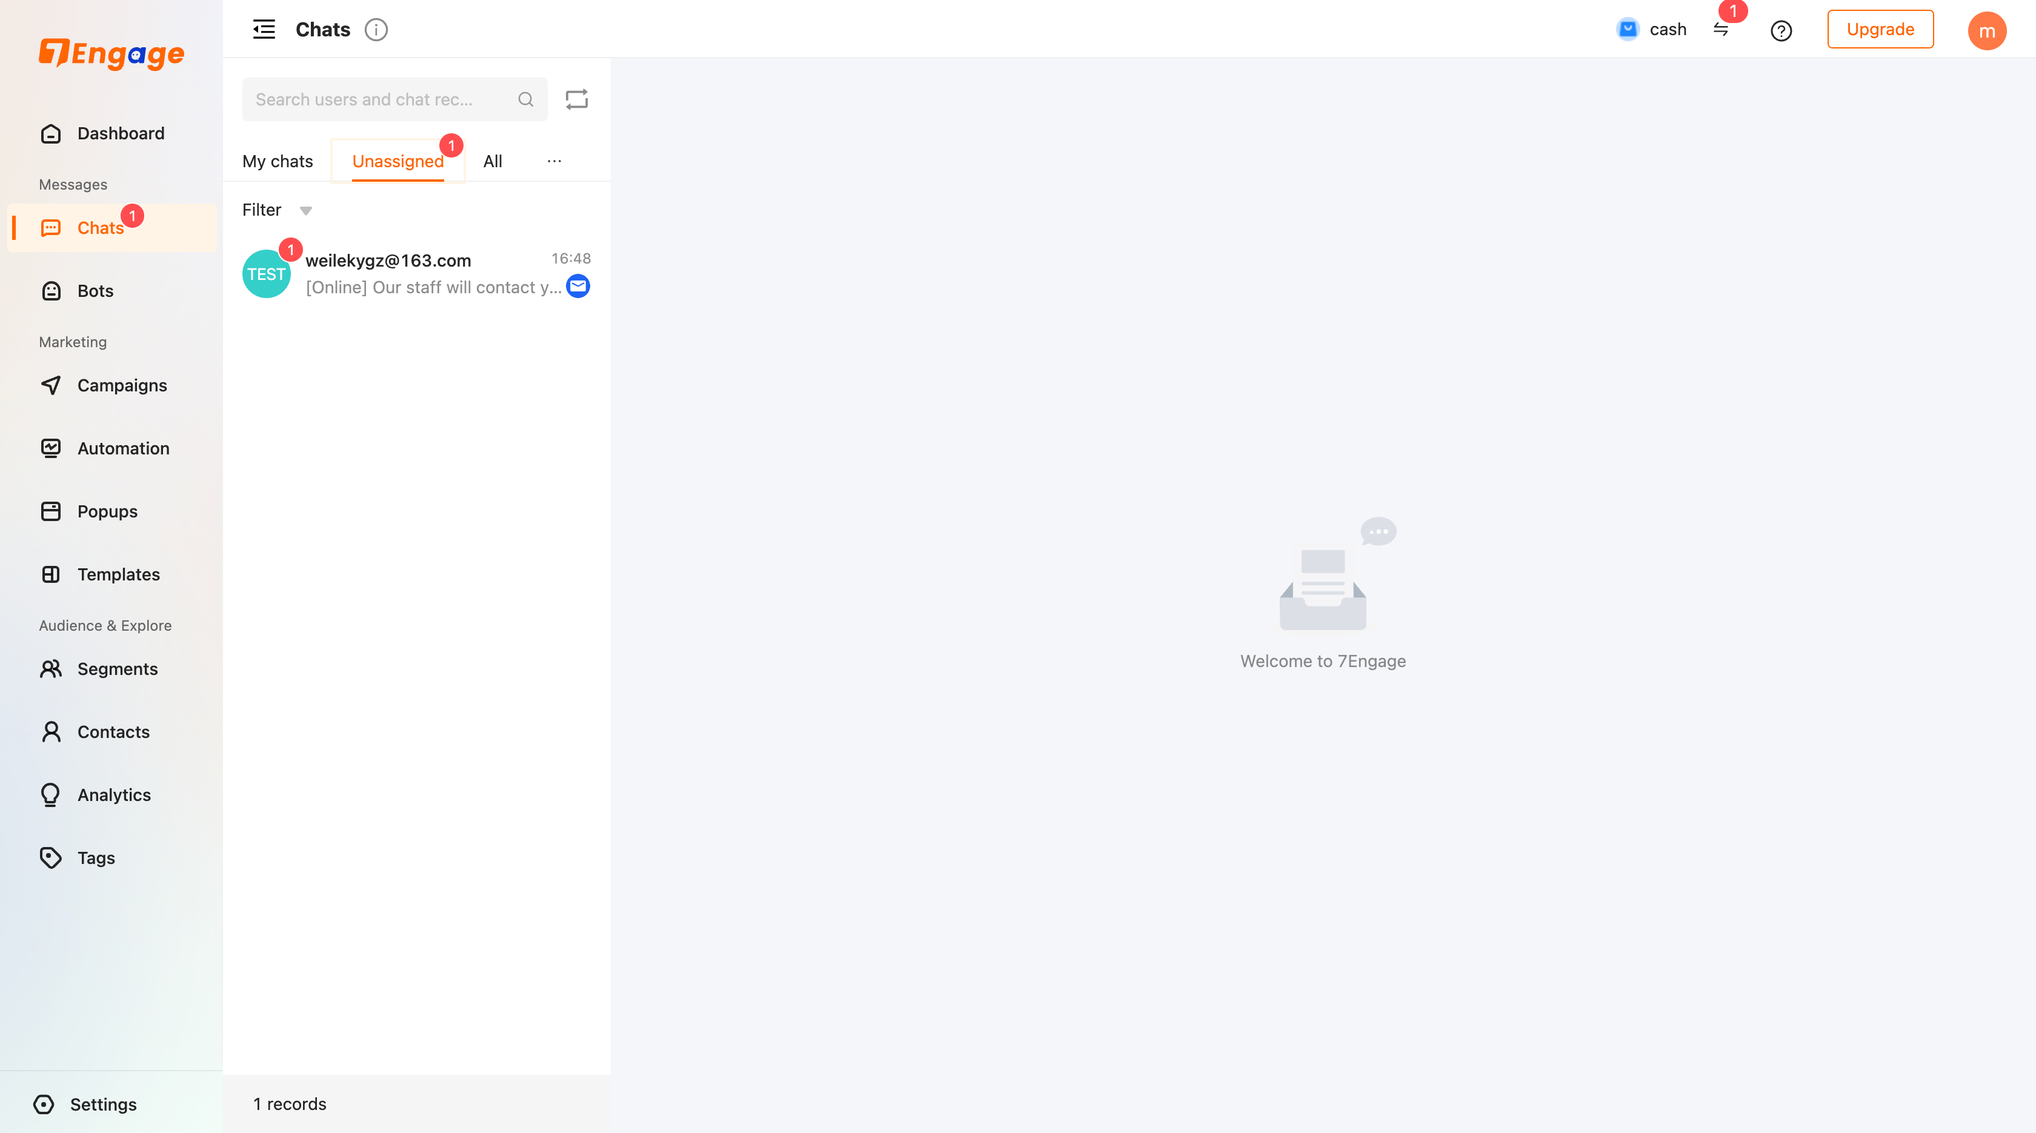
Task: Click the 16:48 timestamp on chat row
Action: (x=571, y=258)
